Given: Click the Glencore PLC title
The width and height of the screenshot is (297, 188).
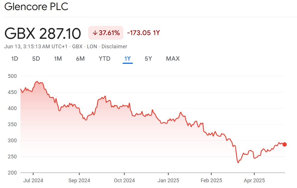Looking at the screenshot, I should coord(36,7).
